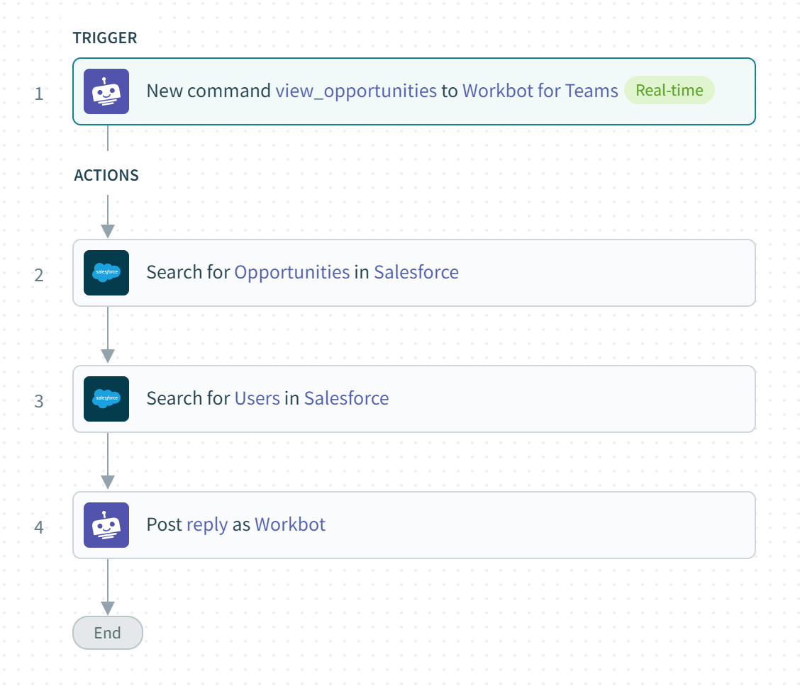Image resolution: width=800 pixels, height=693 pixels.
Task: Select step number 2 label
Action: (x=39, y=275)
